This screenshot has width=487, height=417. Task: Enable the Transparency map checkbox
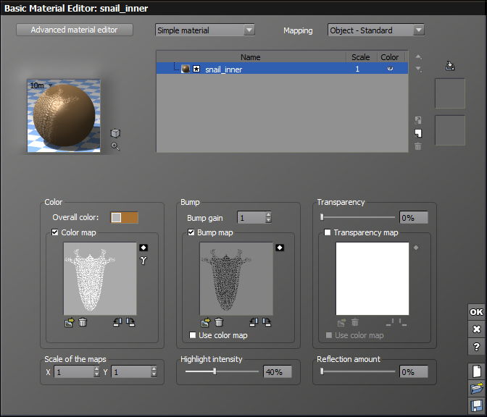pos(328,232)
